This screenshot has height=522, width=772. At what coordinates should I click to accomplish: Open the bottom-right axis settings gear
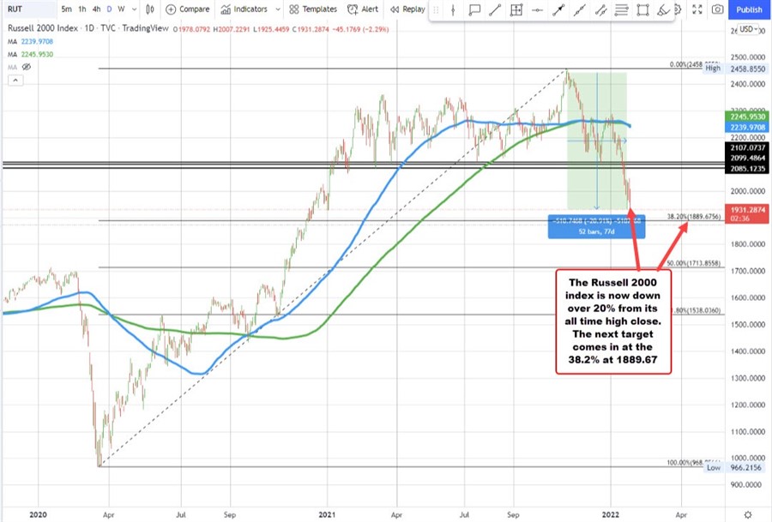[748, 514]
